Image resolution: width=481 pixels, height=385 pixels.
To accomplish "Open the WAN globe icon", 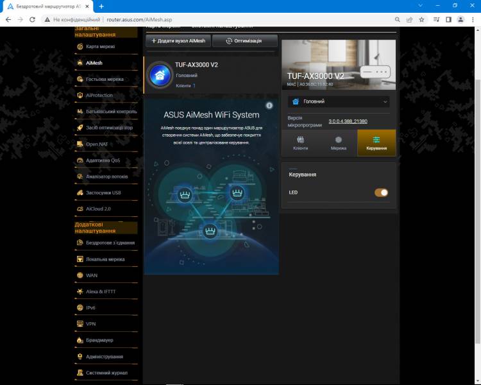I will (80, 275).
